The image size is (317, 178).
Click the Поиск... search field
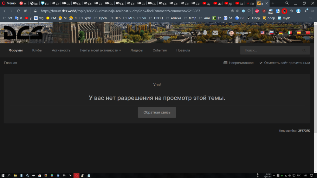[x=275, y=50]
